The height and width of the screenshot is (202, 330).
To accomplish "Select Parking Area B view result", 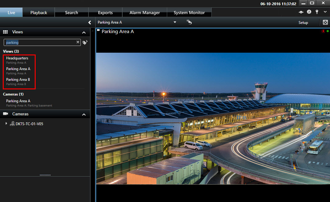I will click(x=18, y=80).
